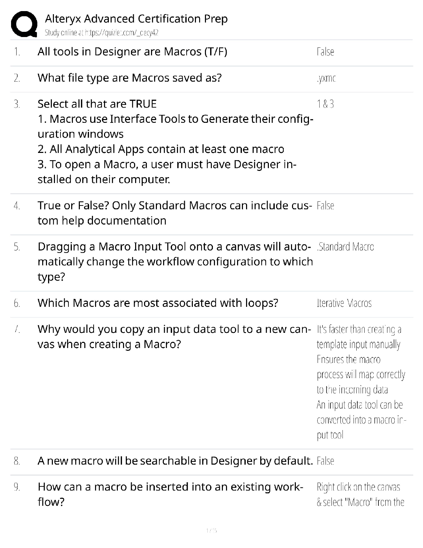Click the Iterative Macros answer
The height and width of the screenshot is (548, 423).
click(344, 303)
